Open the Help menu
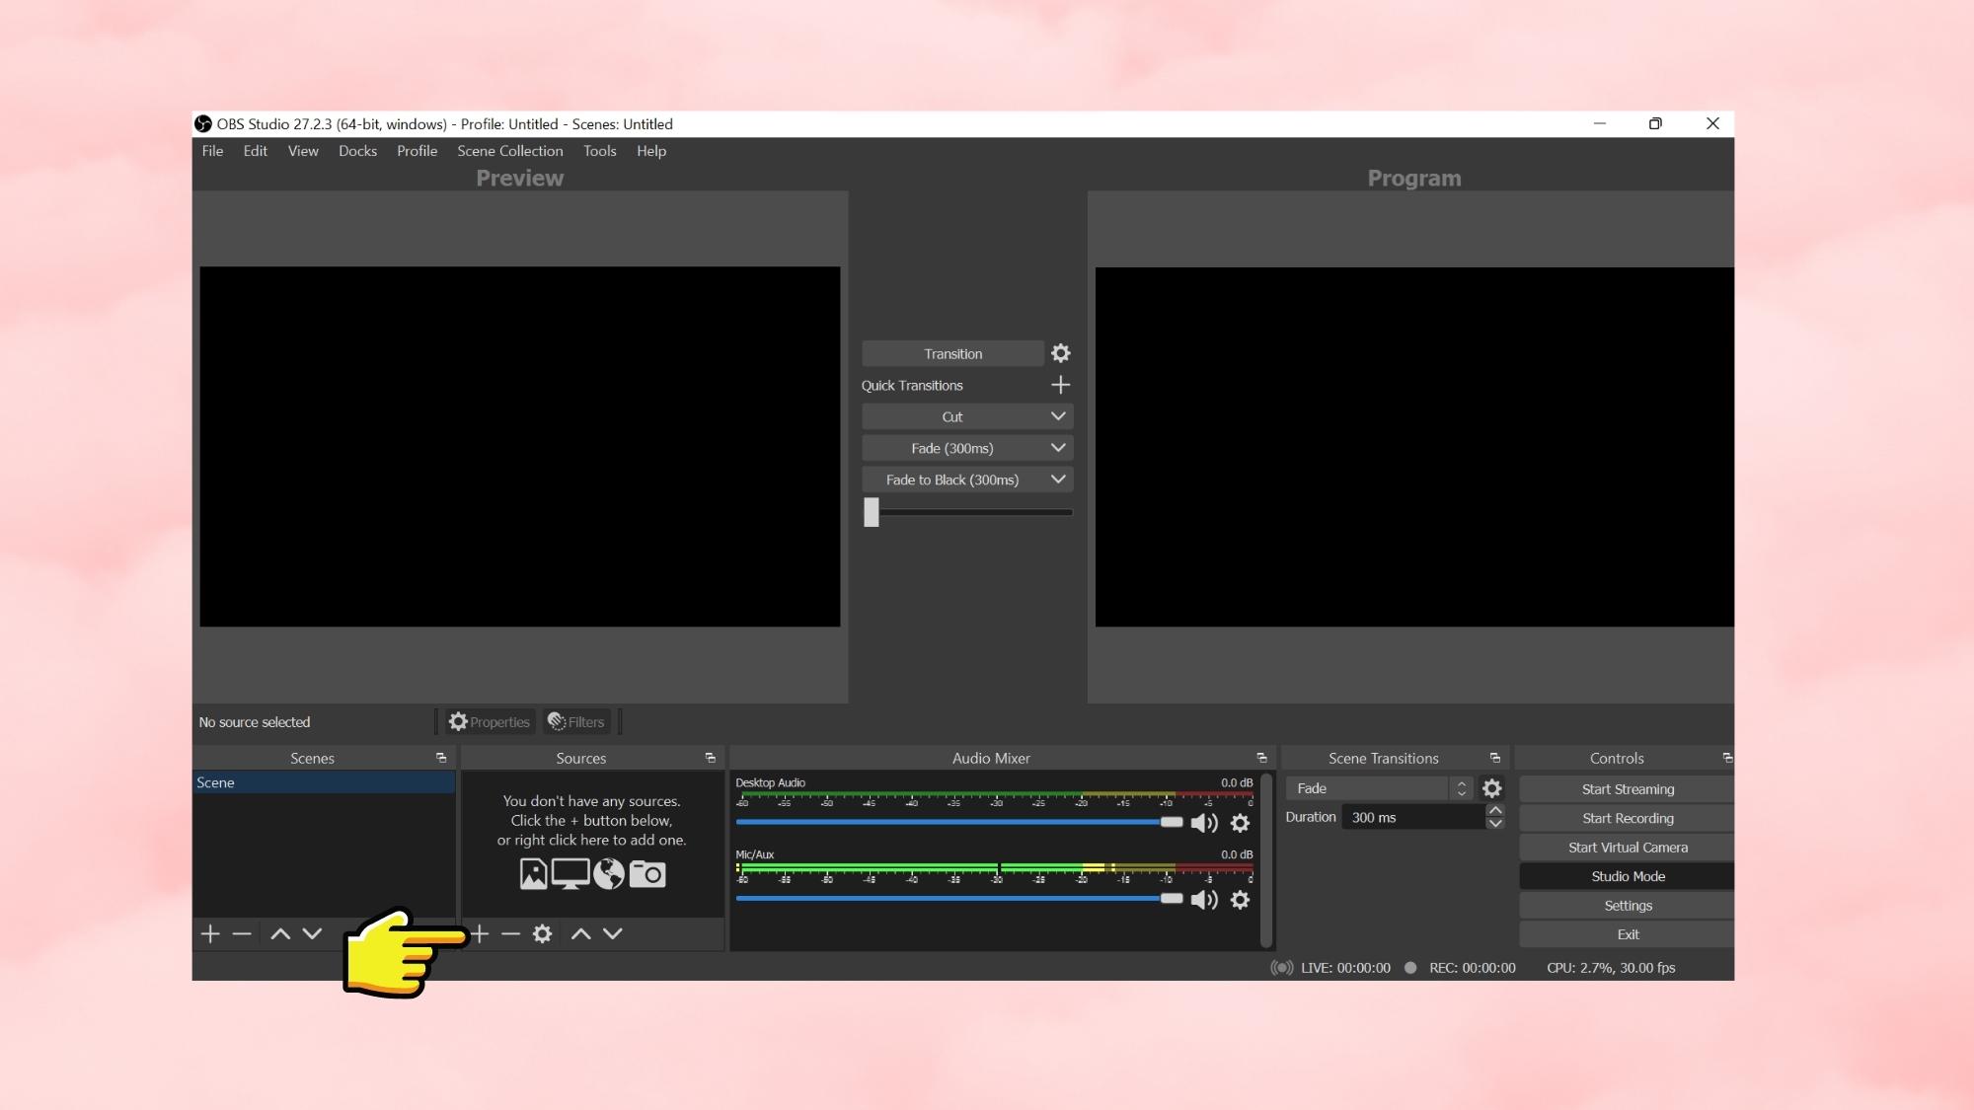The height and width of the screenshot is (1110, 1974). pyautogui.click(x=650, y=151)
